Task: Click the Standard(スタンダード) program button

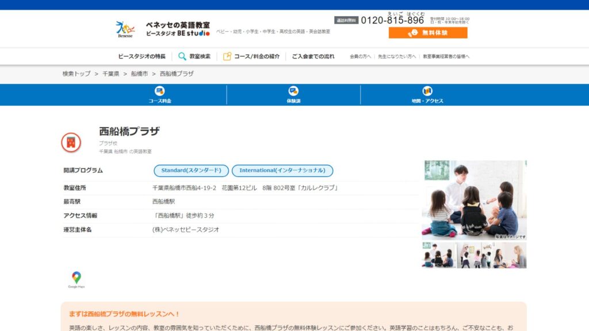Action: click(x=191, y=170)
